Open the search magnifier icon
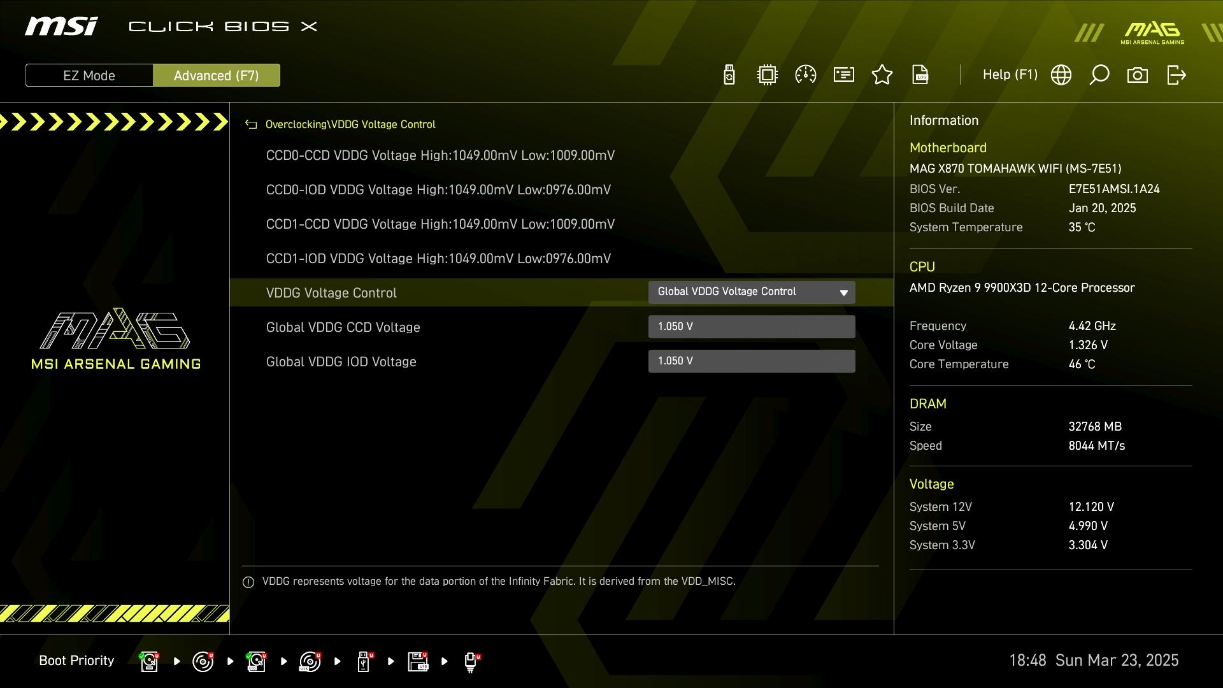 tap(1099, 75)
